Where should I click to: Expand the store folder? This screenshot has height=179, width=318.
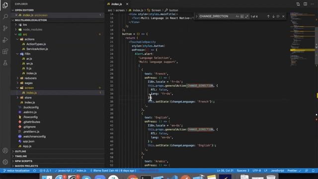[28, 98]
